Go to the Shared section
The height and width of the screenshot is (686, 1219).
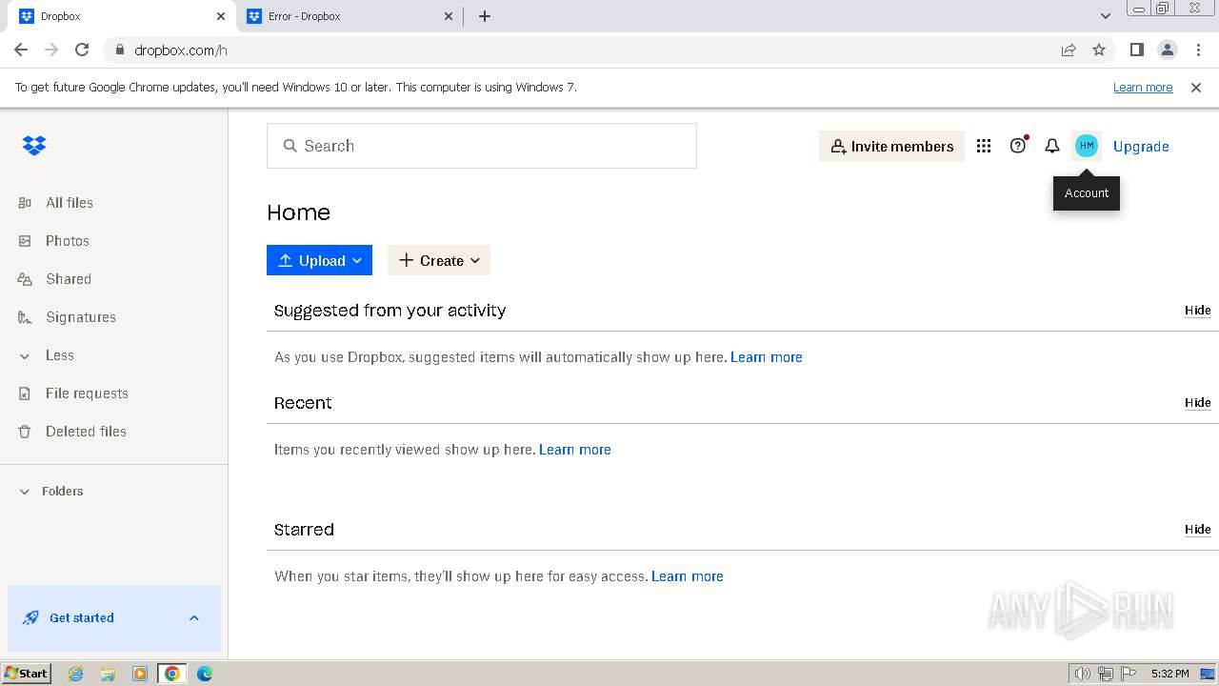(x=69, y=279)
